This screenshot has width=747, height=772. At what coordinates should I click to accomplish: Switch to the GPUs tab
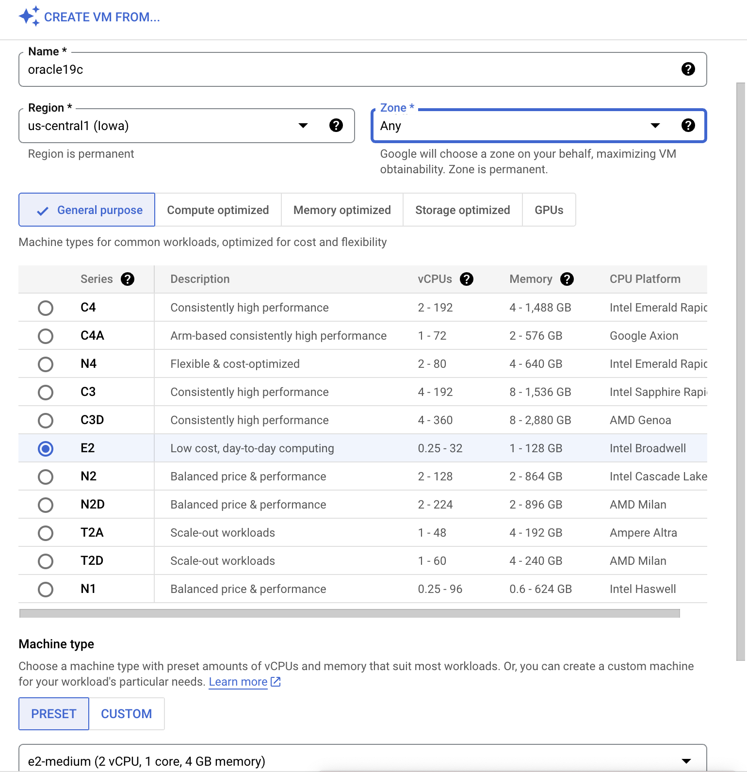(549, 210)
